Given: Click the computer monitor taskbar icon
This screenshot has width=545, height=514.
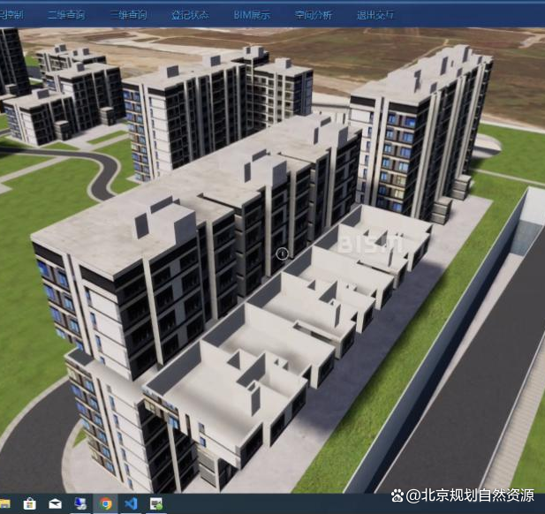Looking at the screenshot, I should 80,504.
